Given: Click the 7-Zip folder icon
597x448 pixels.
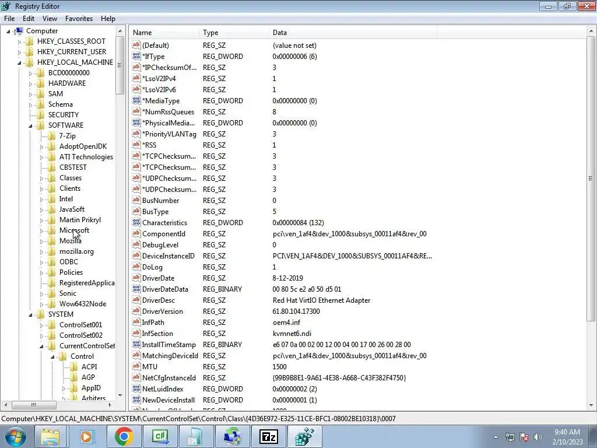Looking at the screenshot, I should pyautogui.click(x=51, y=135).
